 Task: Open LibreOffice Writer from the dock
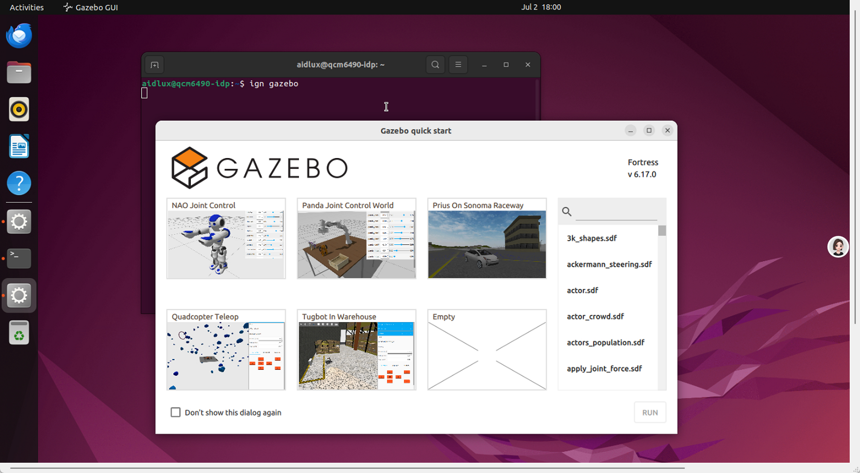point(19,146)
